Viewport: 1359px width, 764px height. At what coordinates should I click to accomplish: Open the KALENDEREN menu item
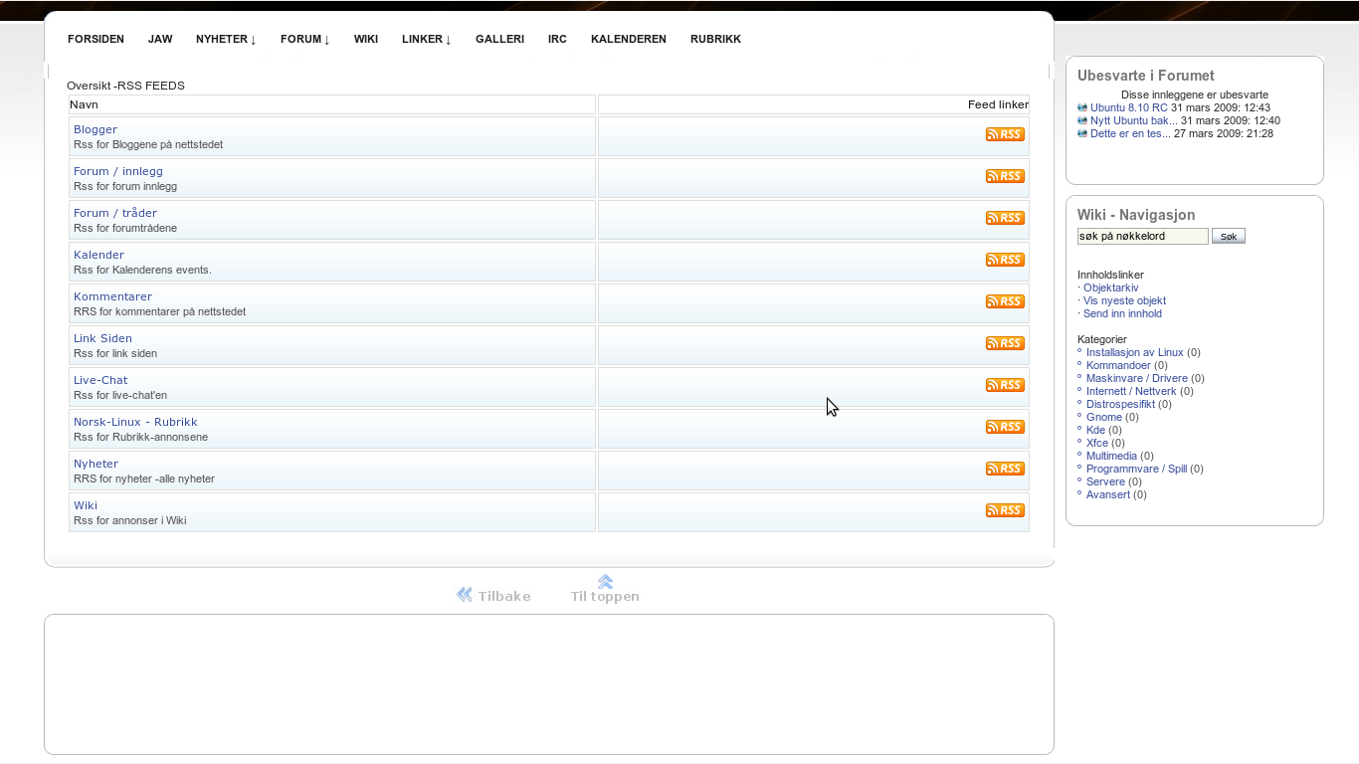click(629, 39)
